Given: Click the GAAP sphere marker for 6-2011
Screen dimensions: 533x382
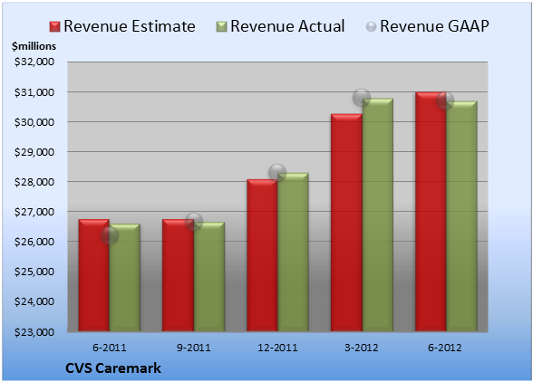Looking at the screenshot, I should tap(110, 235).
